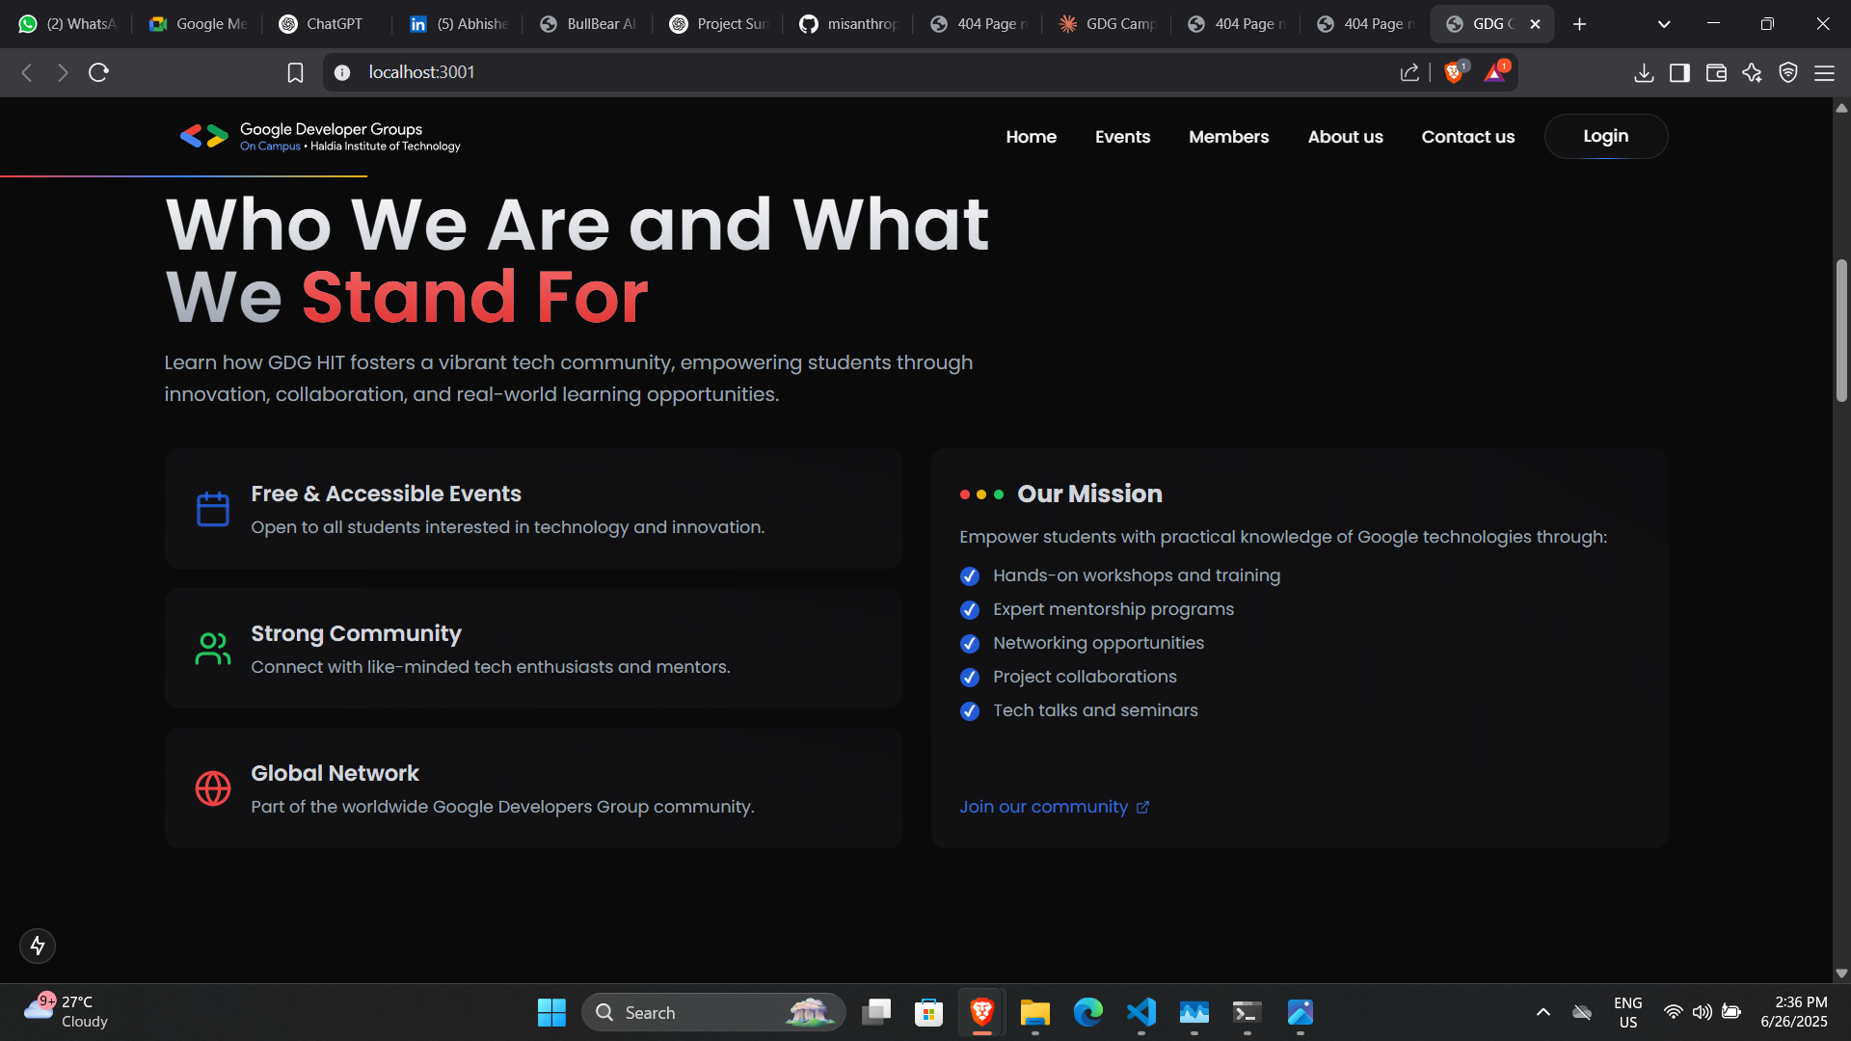Screen dimensions: 1851x1041
Task: Switch to the ChatGPT tab
Action: pos(328,24)
